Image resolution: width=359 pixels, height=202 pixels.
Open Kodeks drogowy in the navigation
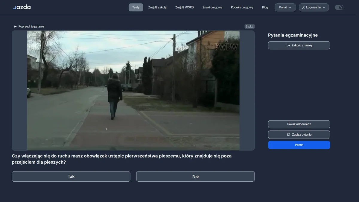242,7
